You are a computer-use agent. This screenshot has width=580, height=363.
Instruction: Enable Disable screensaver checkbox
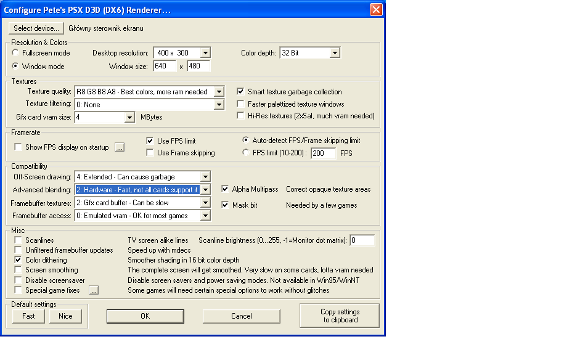(18, 280)
